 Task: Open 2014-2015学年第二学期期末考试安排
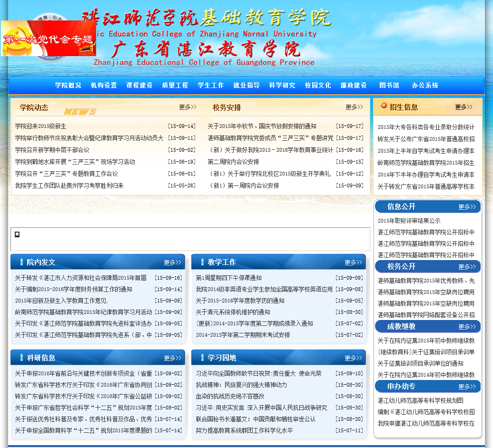(243, 335)
